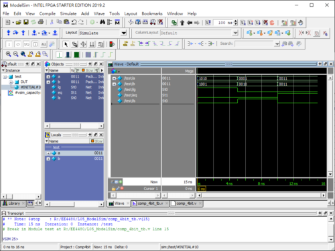Switch to the comp_4bit_tb.v tab
Viewport: 335px width, 251px height.
pyautogui.click(x=150, y=203)
